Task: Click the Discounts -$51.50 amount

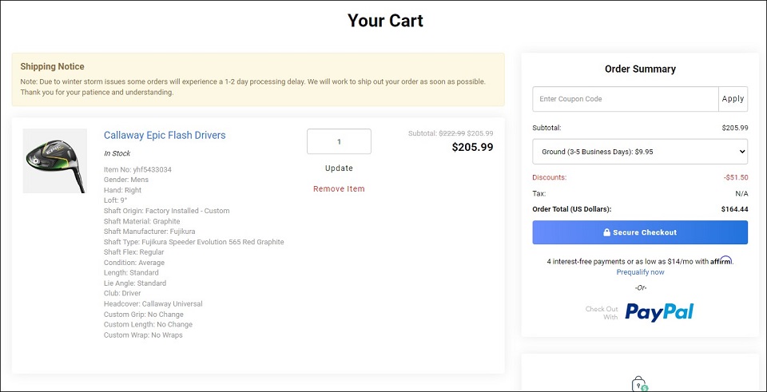Action: pyautogui.click(x=736, y=177)
